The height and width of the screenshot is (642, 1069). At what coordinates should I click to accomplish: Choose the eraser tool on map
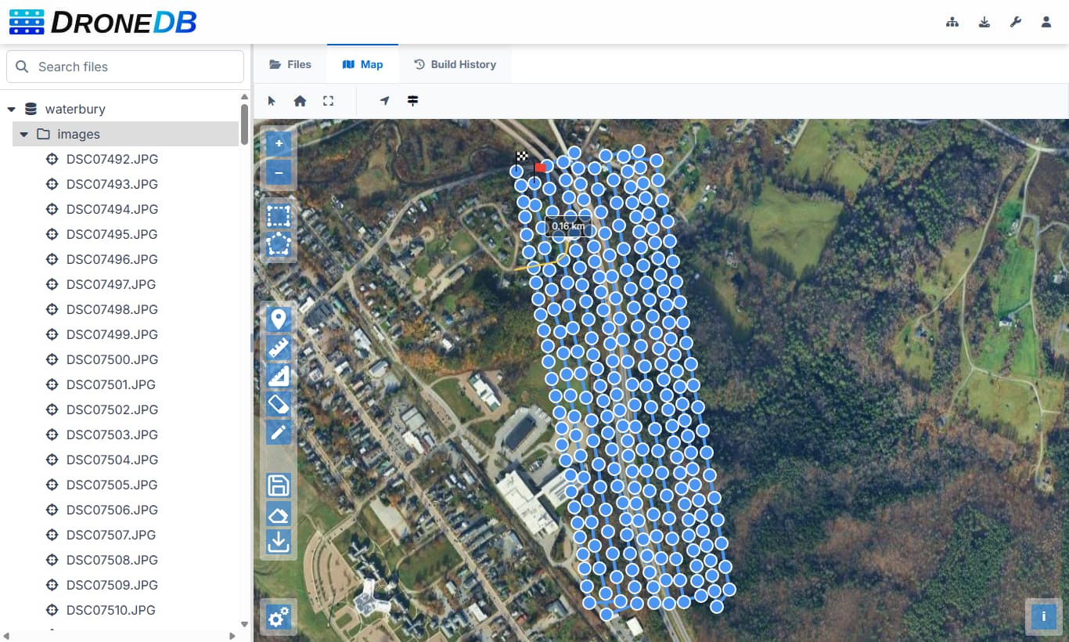tap(279, 404)
